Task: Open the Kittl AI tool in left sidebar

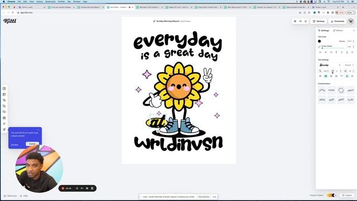Action: point(4,130)
